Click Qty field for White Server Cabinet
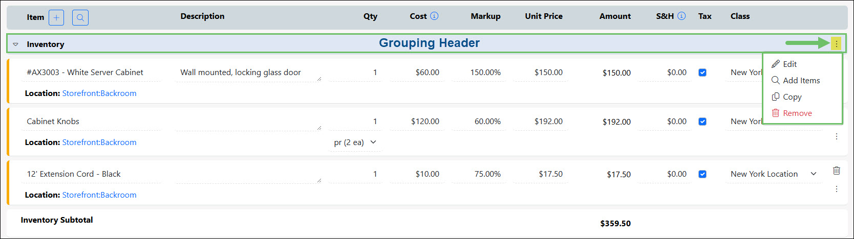 point(355,73)
